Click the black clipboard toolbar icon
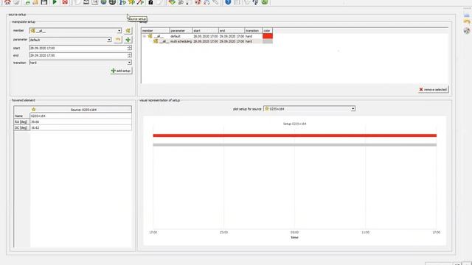The width and height of the screenshot is (472, 265). (x=150, y=2)
